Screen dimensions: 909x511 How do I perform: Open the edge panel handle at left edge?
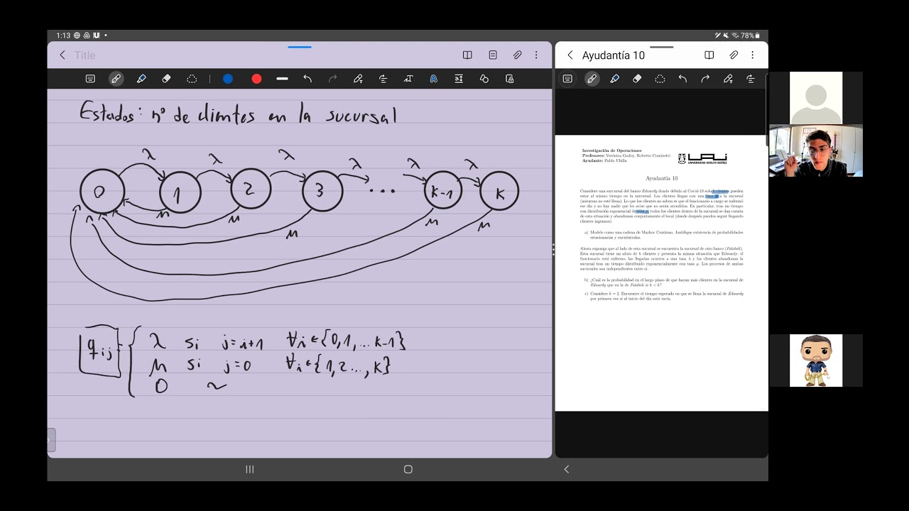[x=51, y=440]
